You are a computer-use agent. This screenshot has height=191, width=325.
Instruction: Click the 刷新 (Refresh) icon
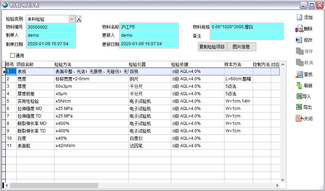coord(299,86)
